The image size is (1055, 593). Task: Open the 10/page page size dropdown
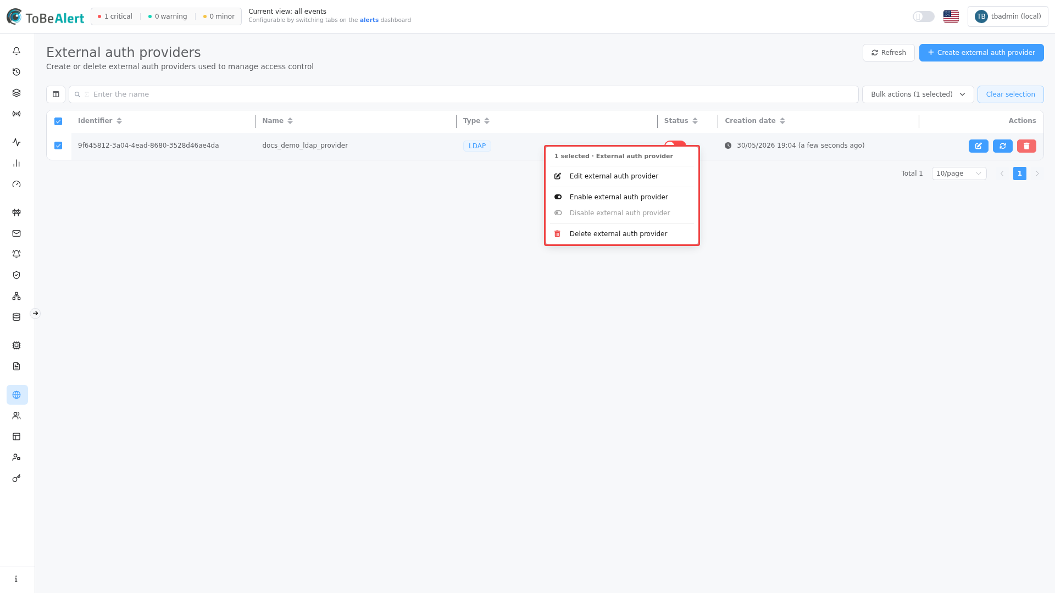tap(959, 174)
